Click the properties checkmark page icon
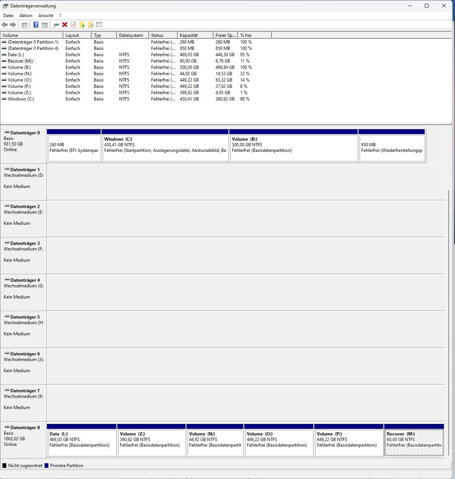 pos(73,25)
